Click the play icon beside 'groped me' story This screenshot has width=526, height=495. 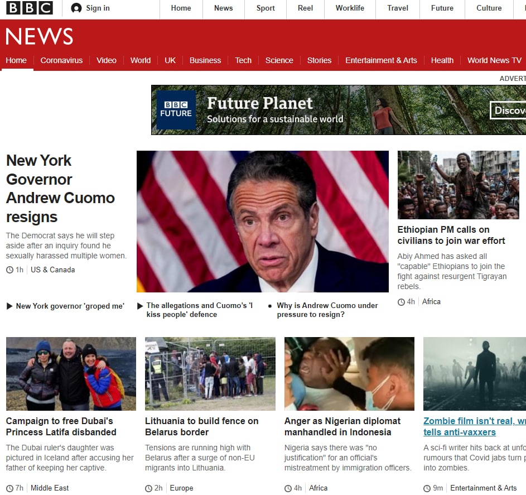9,306
